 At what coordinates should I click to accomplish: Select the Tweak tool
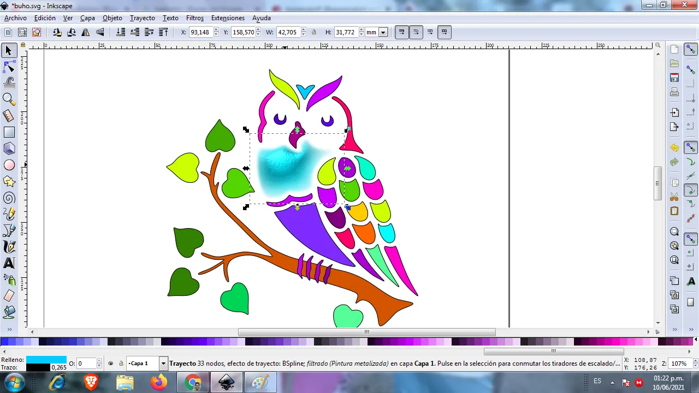coord(9,83)
